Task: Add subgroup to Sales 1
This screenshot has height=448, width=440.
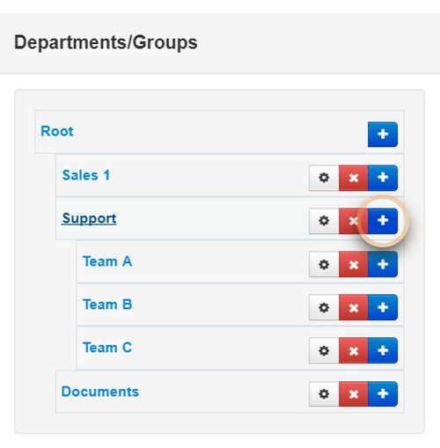Action: [383, 178]
